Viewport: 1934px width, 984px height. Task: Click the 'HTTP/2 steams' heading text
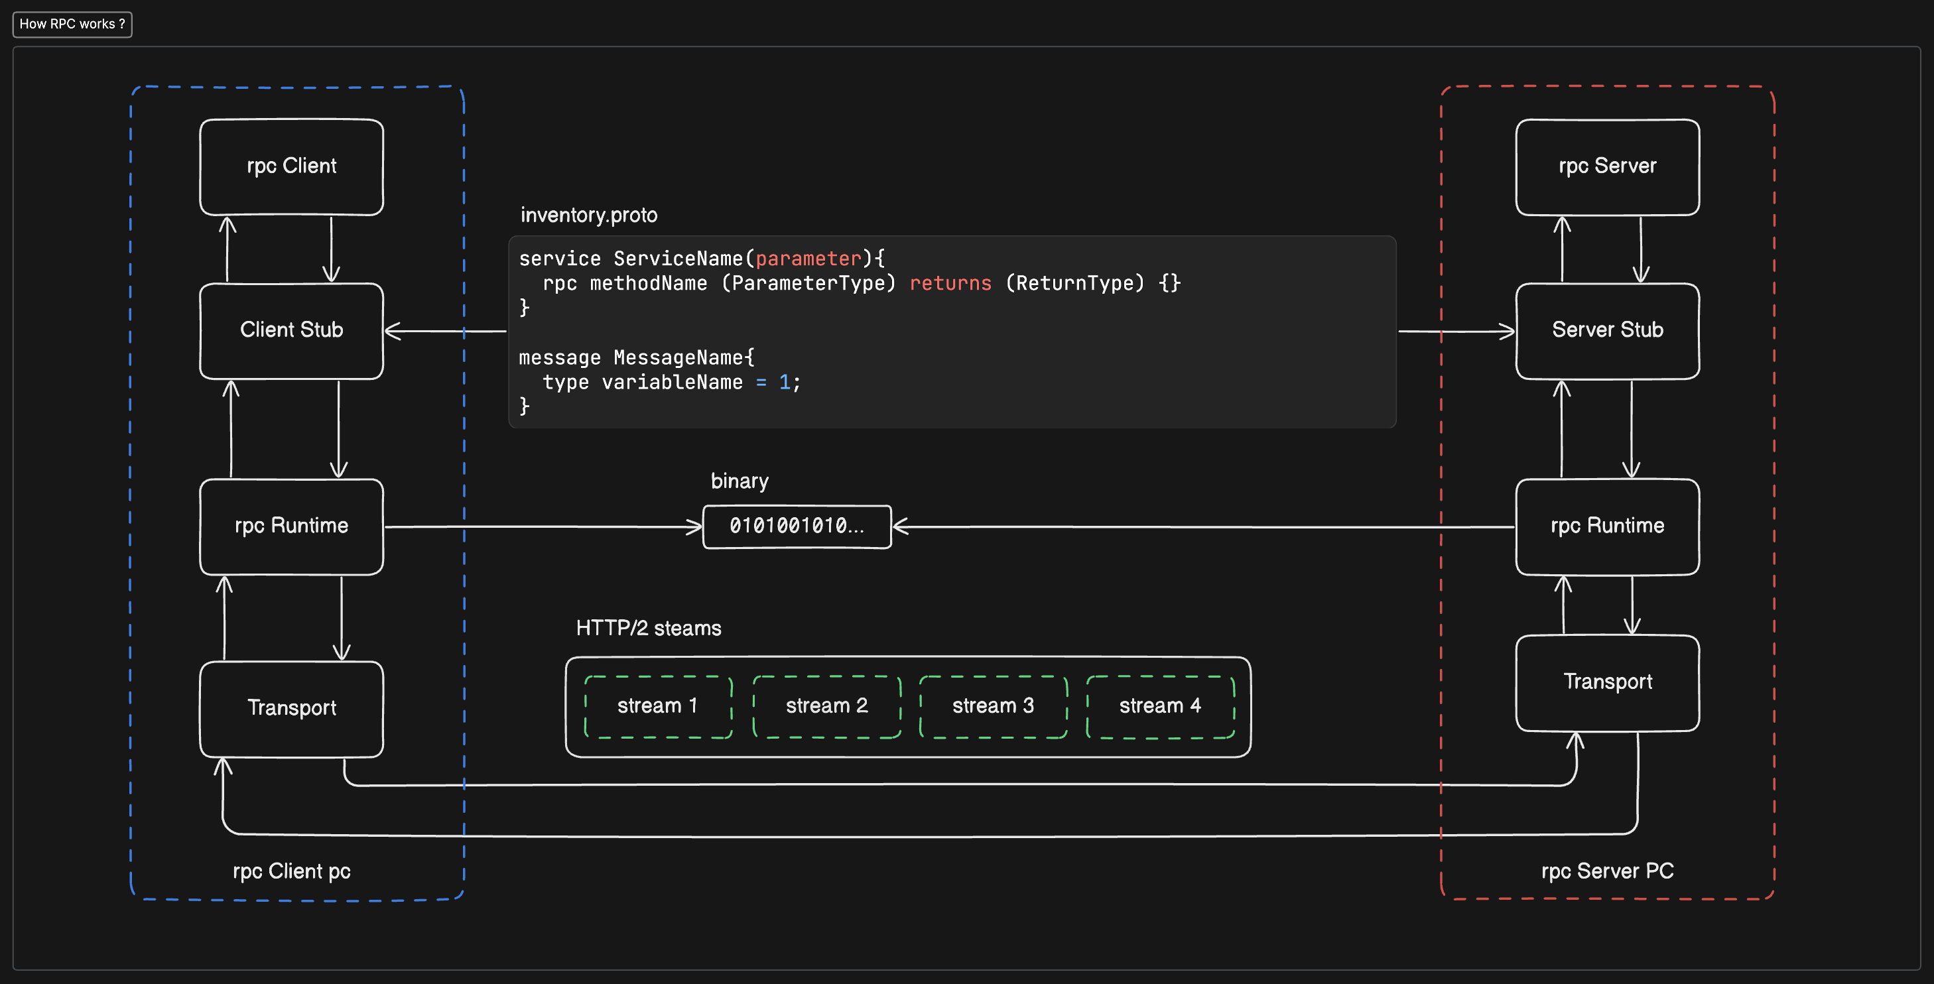(x=648, y=628)
